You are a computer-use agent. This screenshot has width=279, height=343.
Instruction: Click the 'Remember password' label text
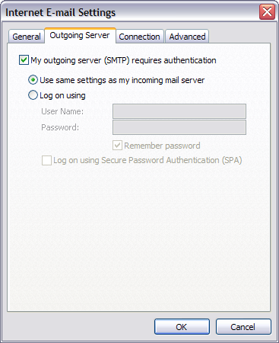tap(162, 146)
